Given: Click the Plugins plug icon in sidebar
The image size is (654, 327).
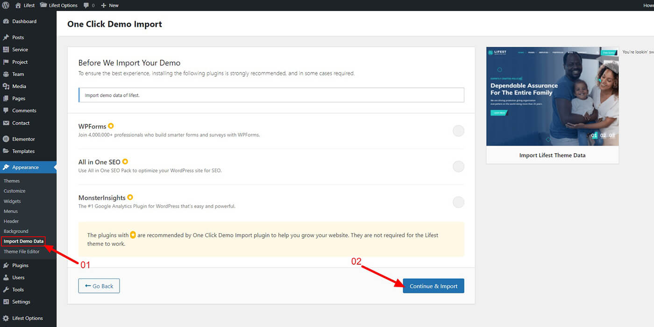Looking at the screenshot, I should tap(6, 265).
